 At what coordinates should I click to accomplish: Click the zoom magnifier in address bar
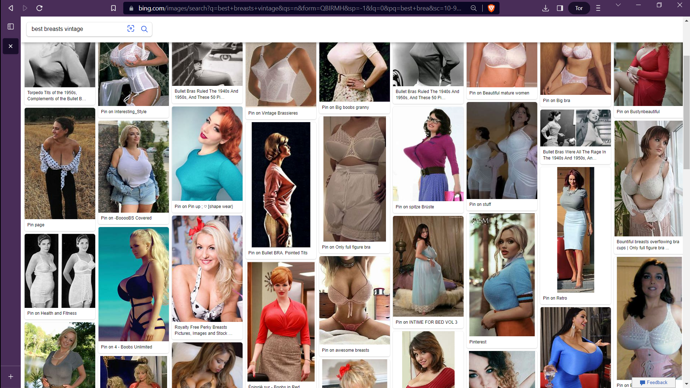[x=474, y=8]
